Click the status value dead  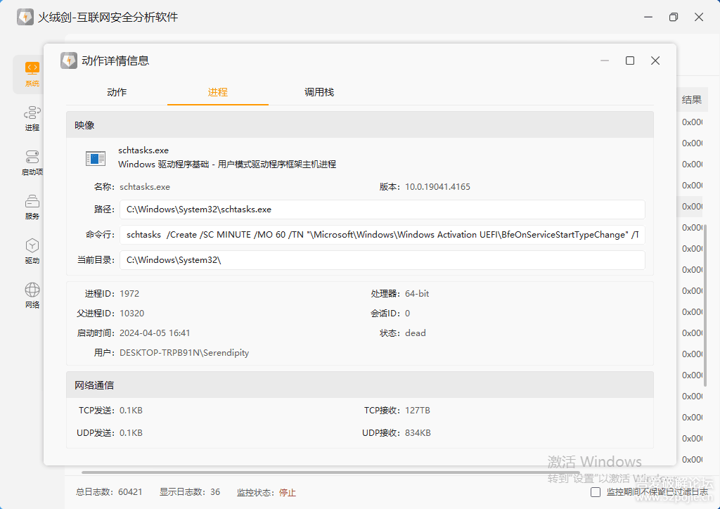416,333
